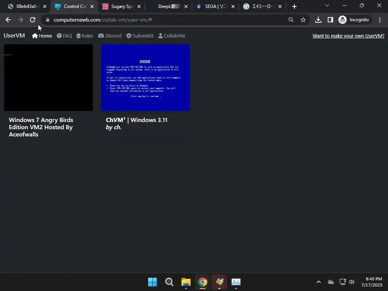Go back to the previous page

click(8, 20)
